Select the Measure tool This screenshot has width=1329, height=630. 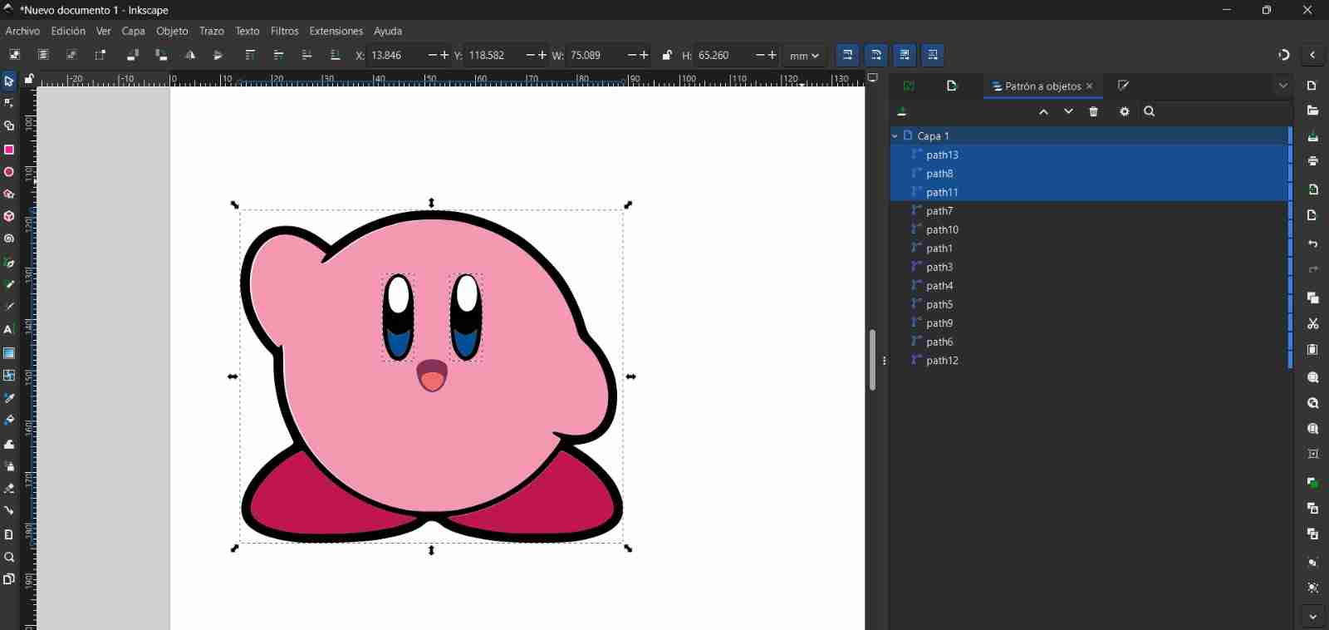click(9, 534)
